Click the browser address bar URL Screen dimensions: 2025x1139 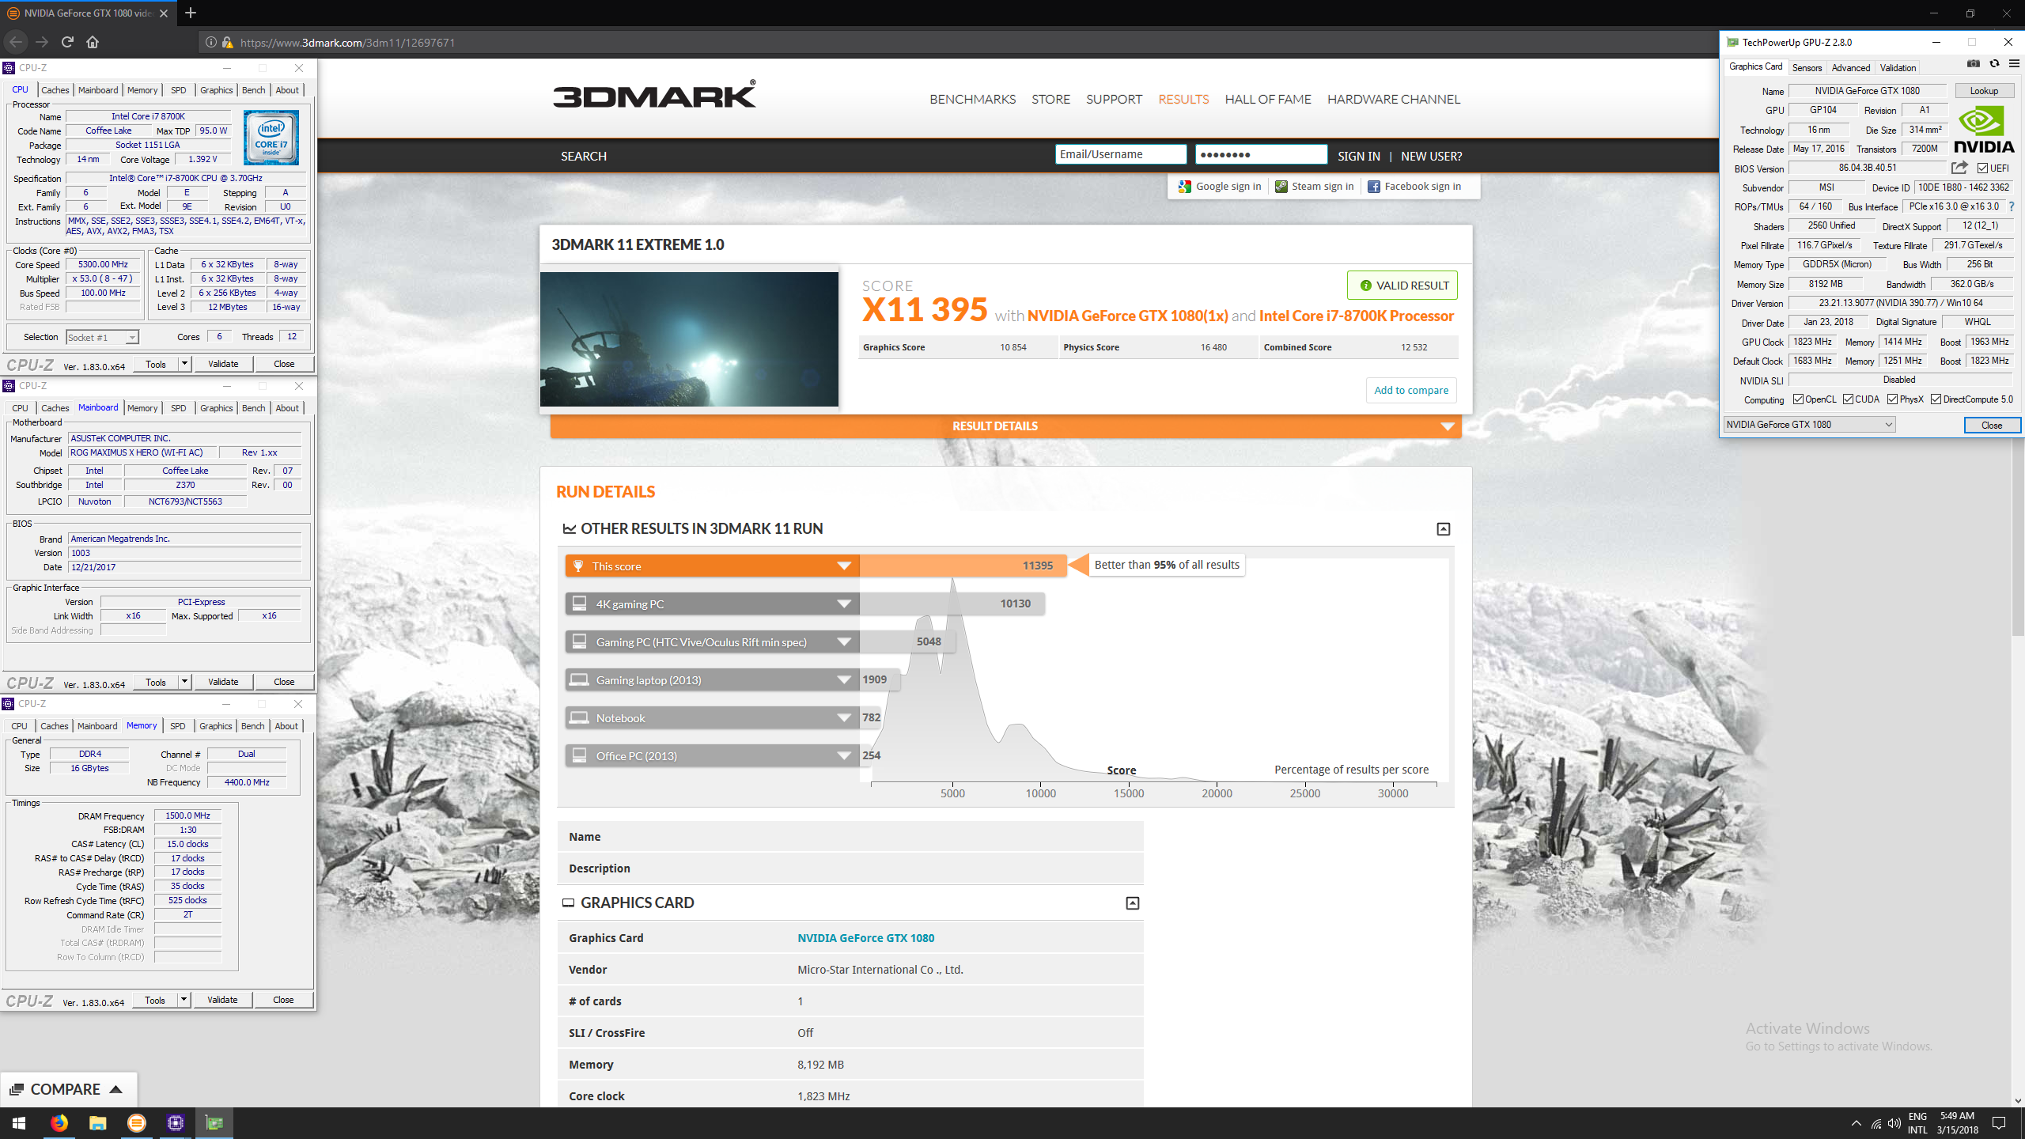point(347,43)
